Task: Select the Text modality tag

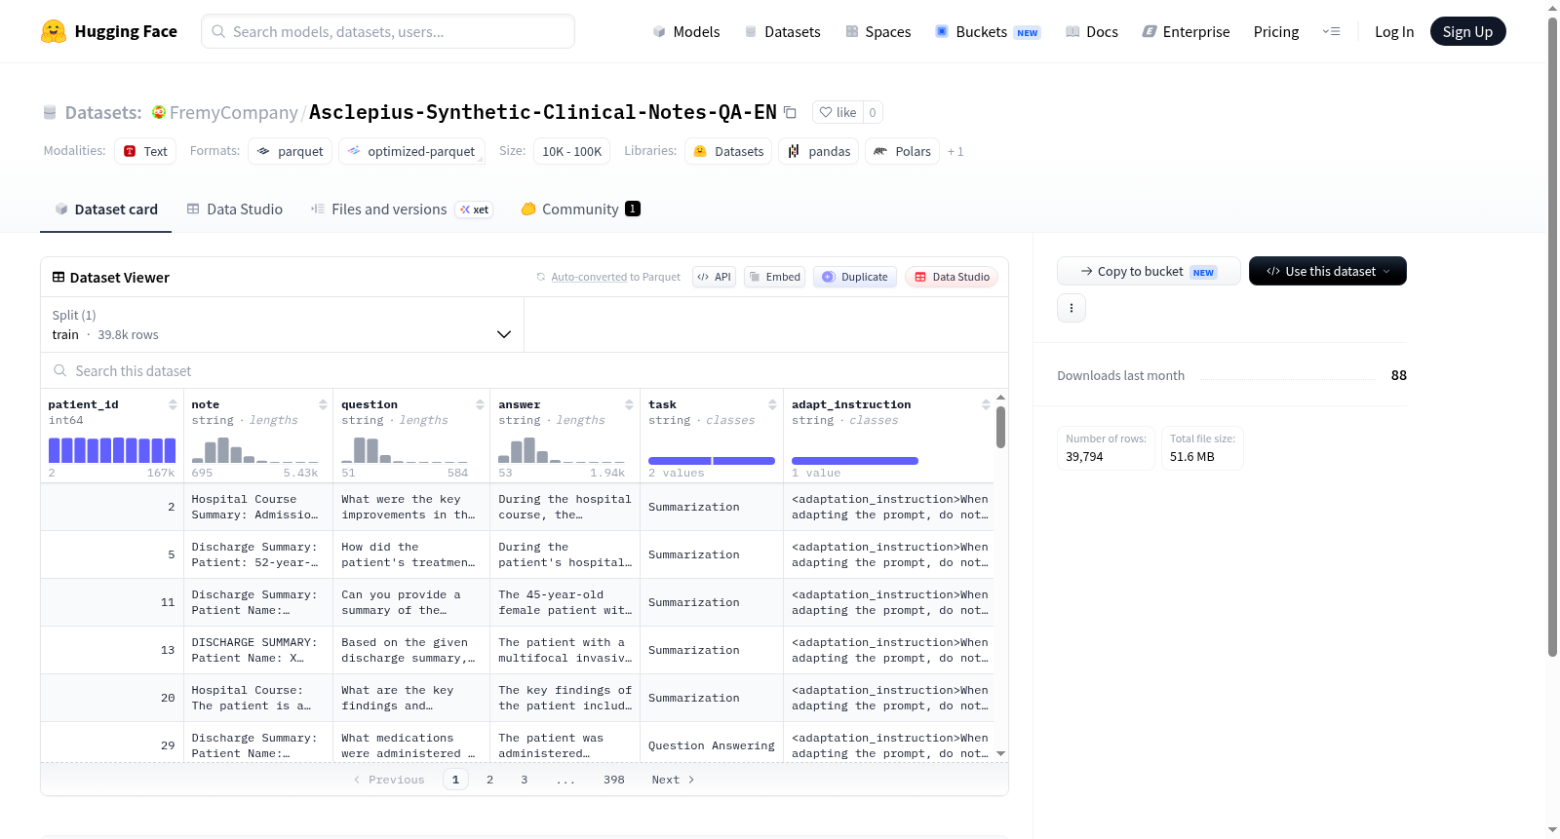Action: pyautogui.click(x=145, y=151)
